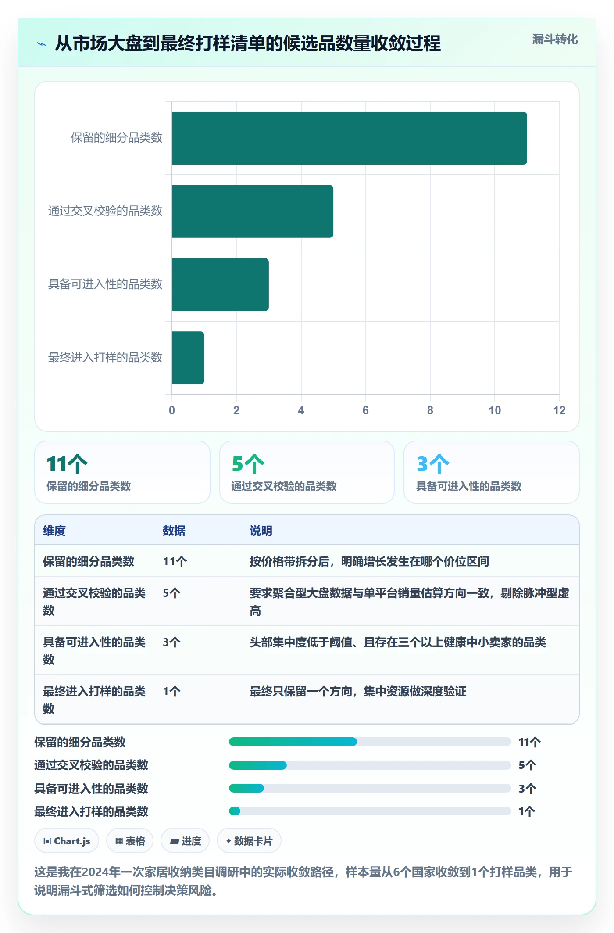Image resolution: width=614 pixels, height=933 pixels.
Task: Click the chart bar for 保留的细分品类数
Action: pos(350,138)
